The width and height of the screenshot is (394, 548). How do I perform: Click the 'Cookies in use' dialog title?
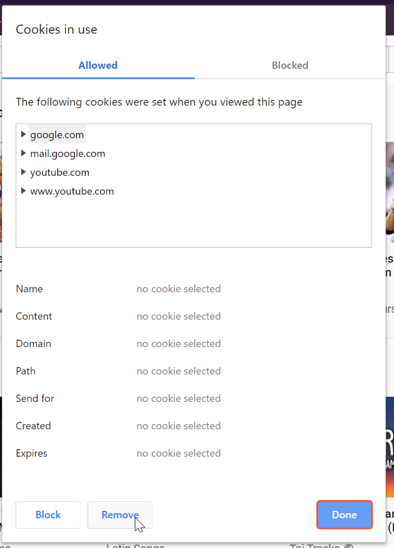[57, 30]
